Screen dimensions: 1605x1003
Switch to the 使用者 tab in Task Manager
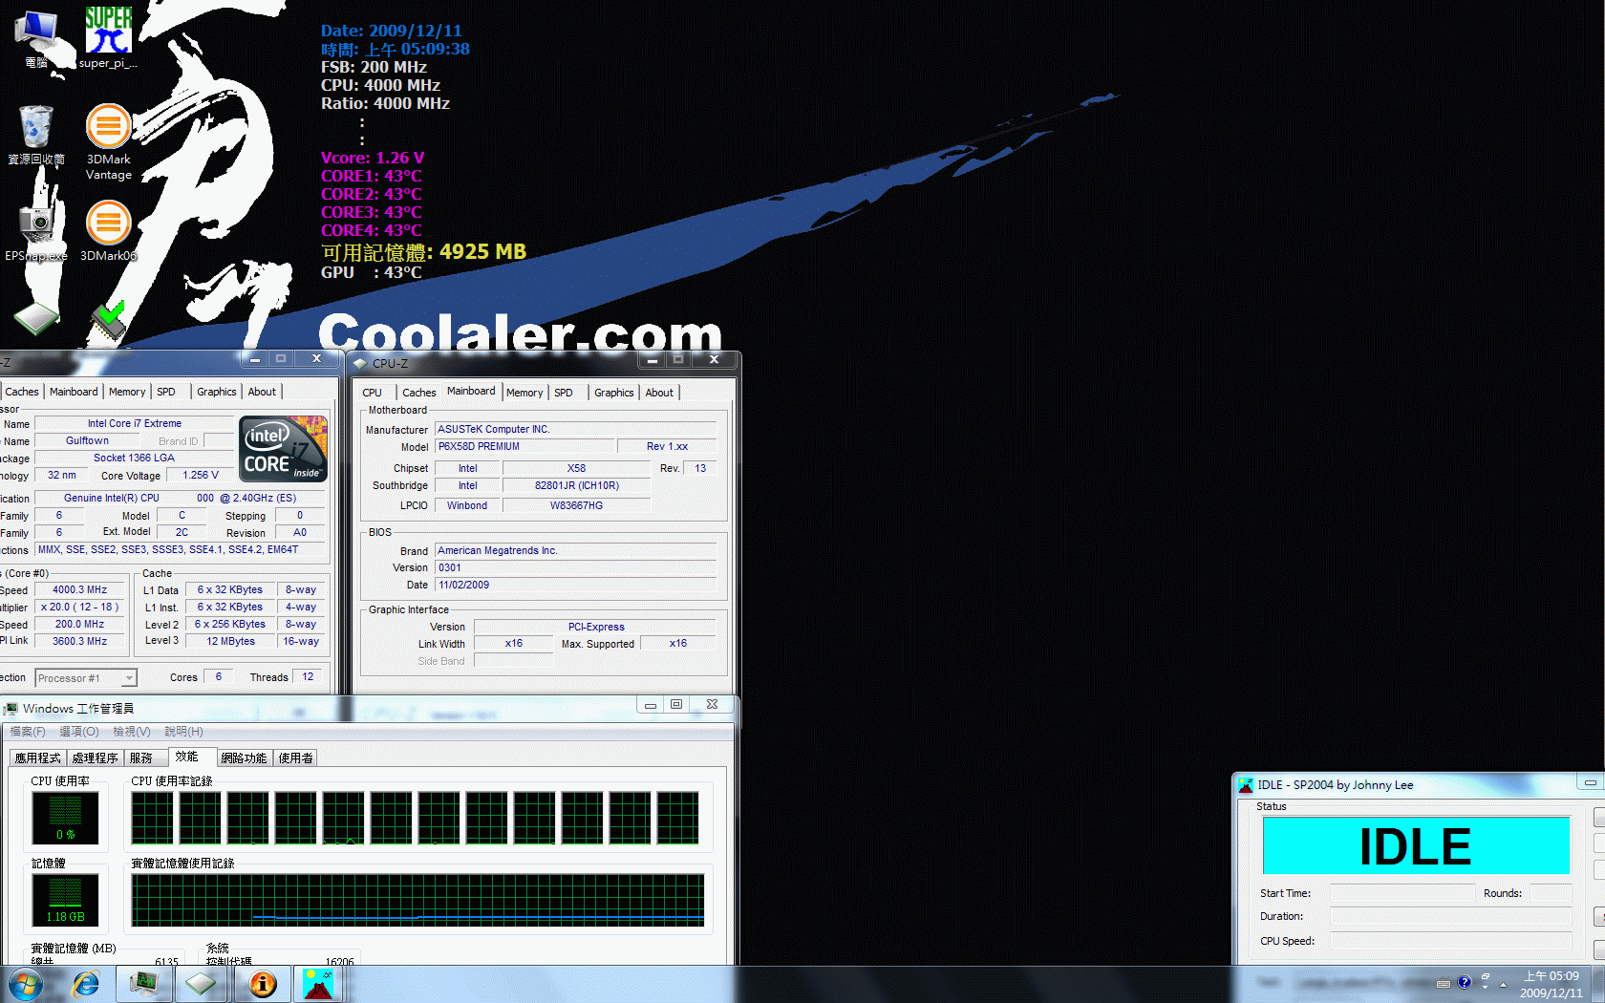tap(296, 758)
